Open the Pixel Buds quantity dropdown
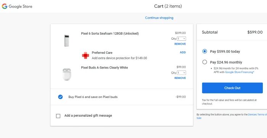The width and height of the screenshot is (267, 138). click(181, 73)
